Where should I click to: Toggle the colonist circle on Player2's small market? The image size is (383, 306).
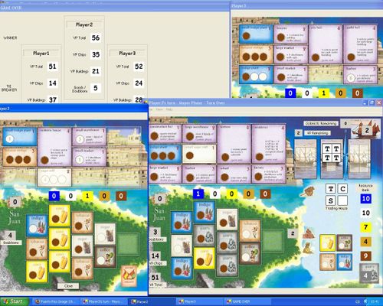[80, 160]
